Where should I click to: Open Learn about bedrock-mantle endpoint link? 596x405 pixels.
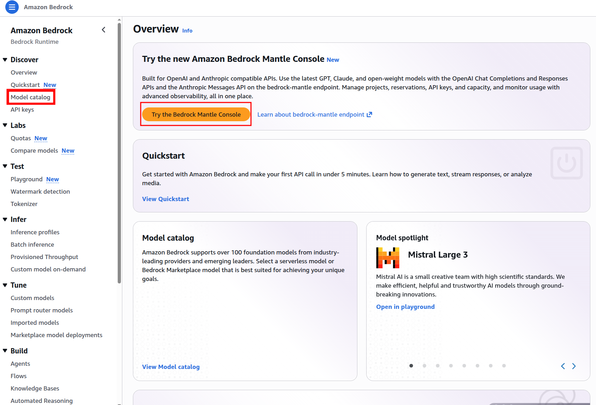315,115
